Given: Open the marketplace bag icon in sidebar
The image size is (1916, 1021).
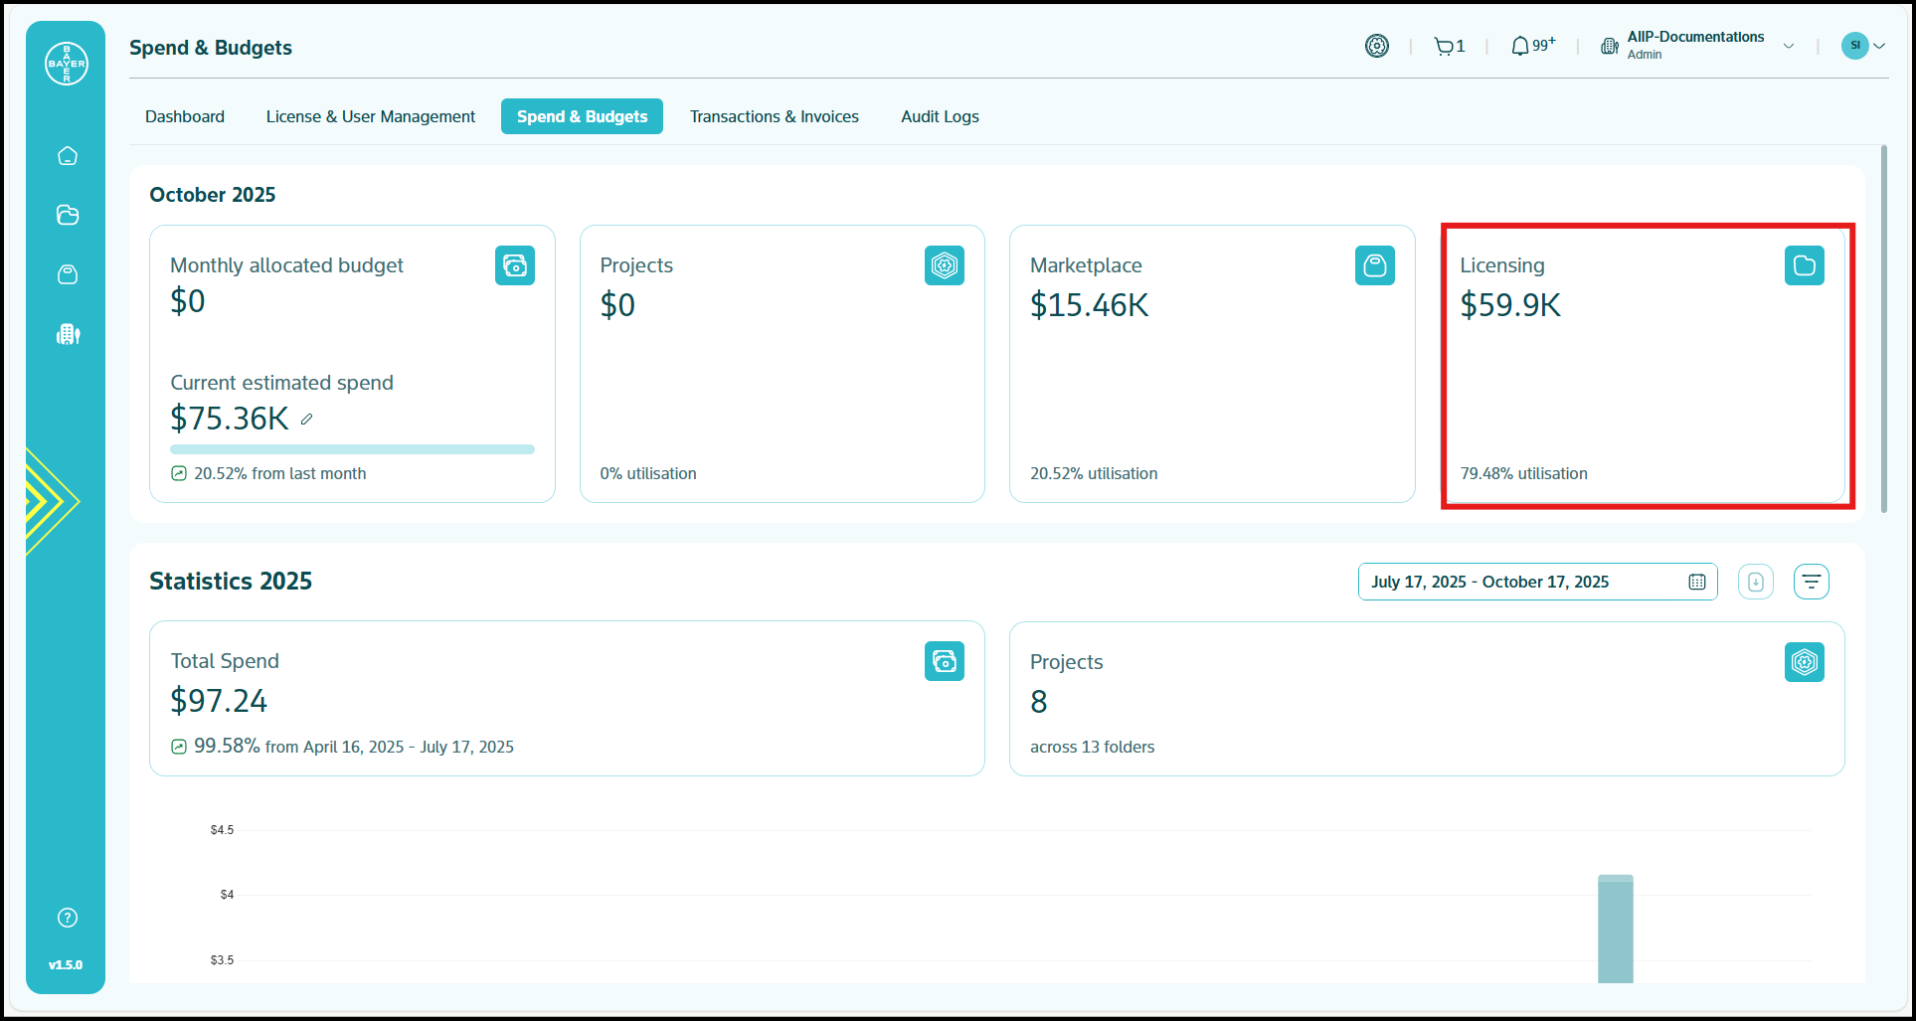Looking at the screenshot, I should [x=68, y=274].
